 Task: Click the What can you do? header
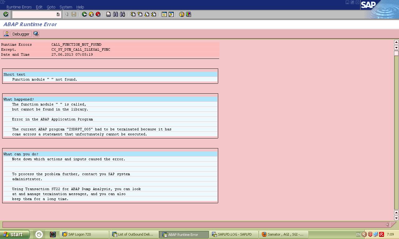tap(110, 154)
